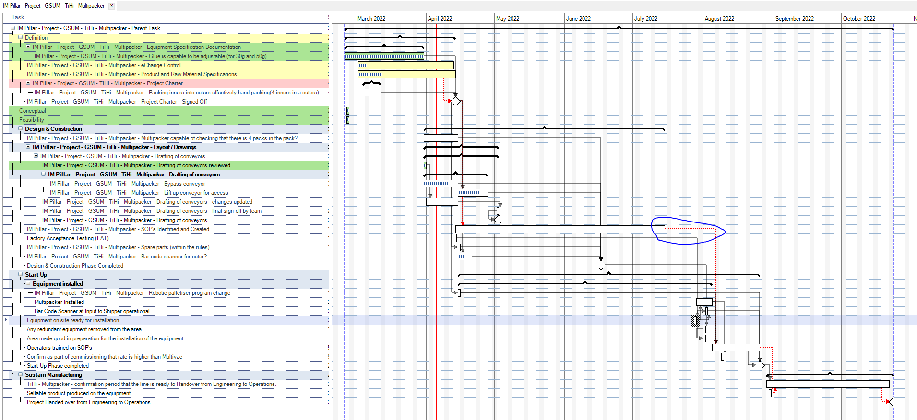Image resolution: width=917 pixels, height=420 pixels.
Task: Close the IM Pillar Multipacker tab
Action: click(x=111, y=6)
